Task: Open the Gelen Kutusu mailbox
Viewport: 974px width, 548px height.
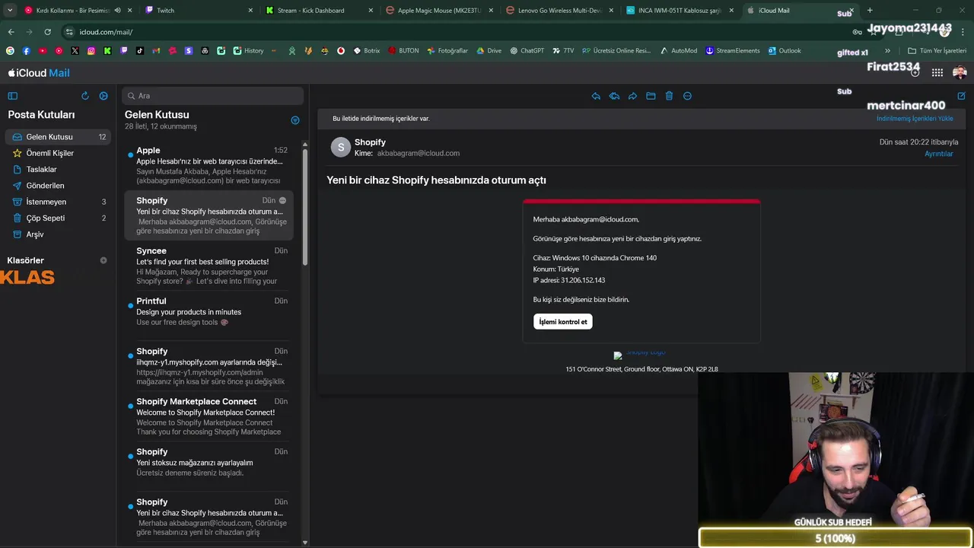Action: pos(58,137)
